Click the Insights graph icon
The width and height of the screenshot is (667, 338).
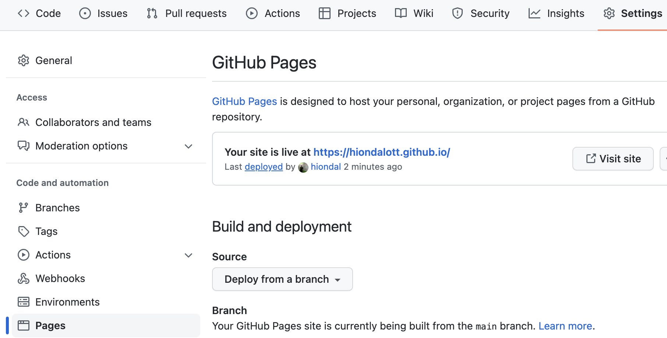tap(534, 13)
